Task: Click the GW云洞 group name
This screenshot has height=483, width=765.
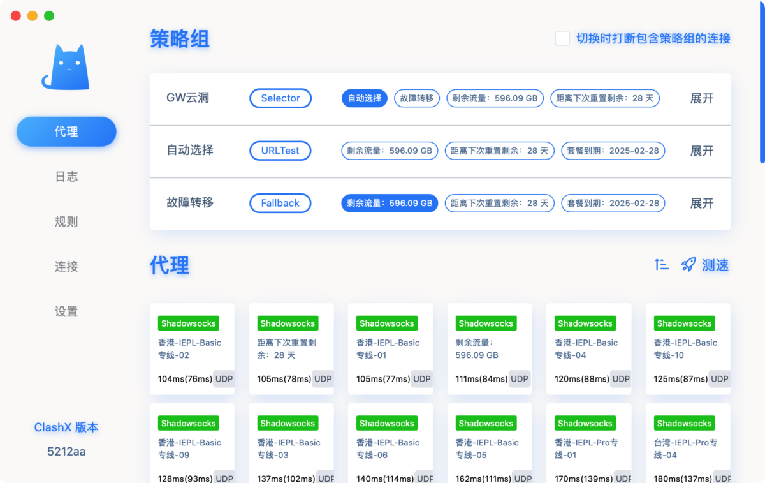Action: 188,98
